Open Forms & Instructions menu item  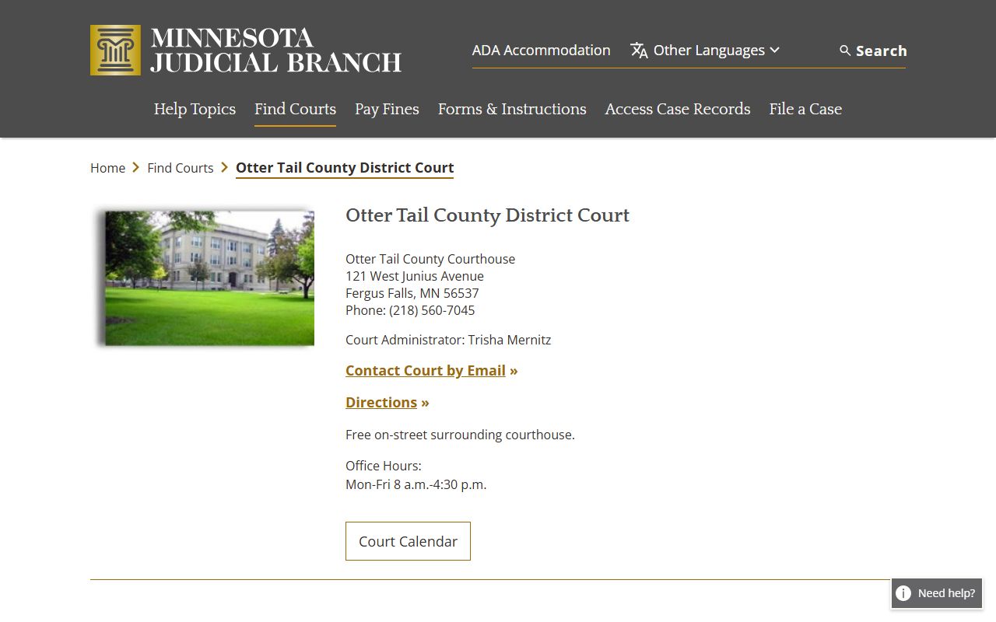click(512, 109)
